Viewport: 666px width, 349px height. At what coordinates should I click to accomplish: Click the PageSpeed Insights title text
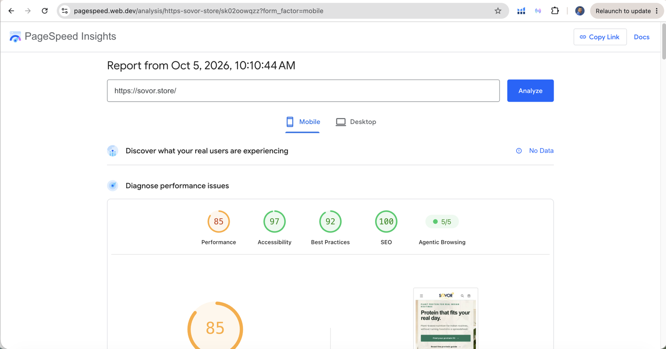tap(70, 36)
